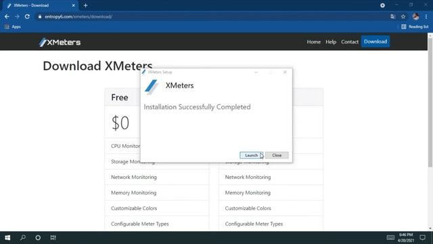Screen dimensions: 433x244
Task: Open the notification center icon
Action: tap(422, 238)
